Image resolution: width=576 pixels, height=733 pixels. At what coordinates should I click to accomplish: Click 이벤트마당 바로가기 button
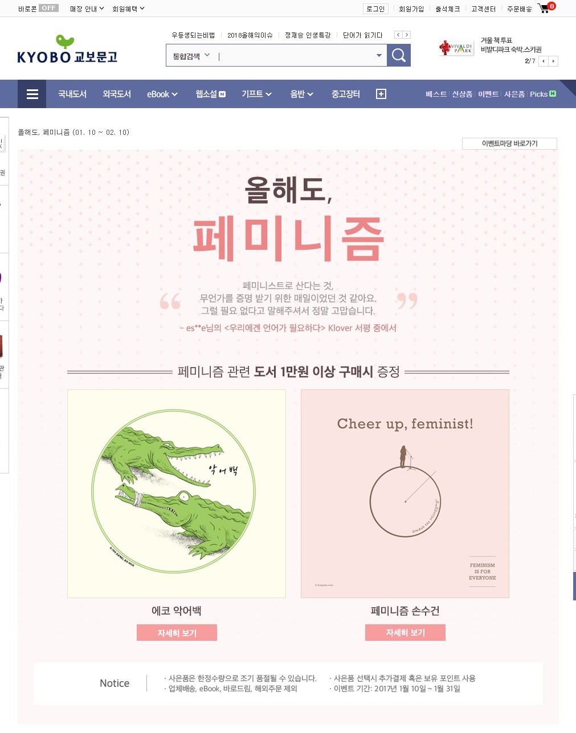[x=509, y=143]
